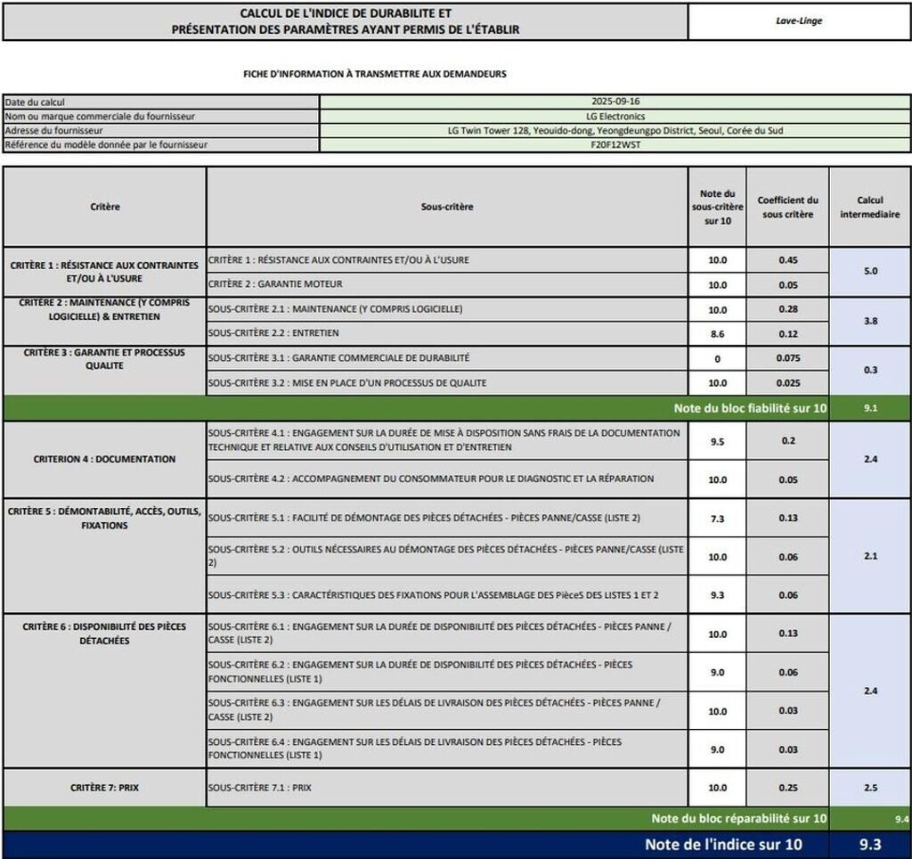Click sub-criterion 5.1 score 7.3
The height and width of the screenshot is (859, 912).
coord(717,518)
